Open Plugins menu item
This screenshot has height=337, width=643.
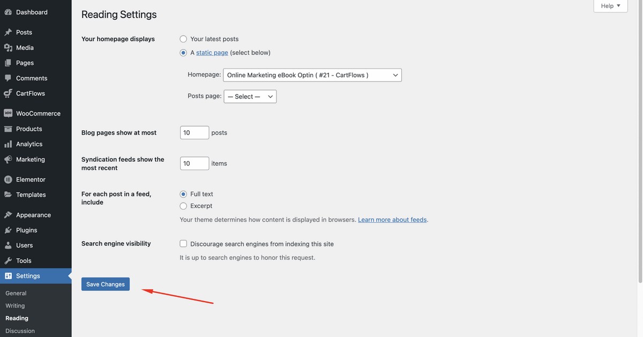click(x=36, y=230)
